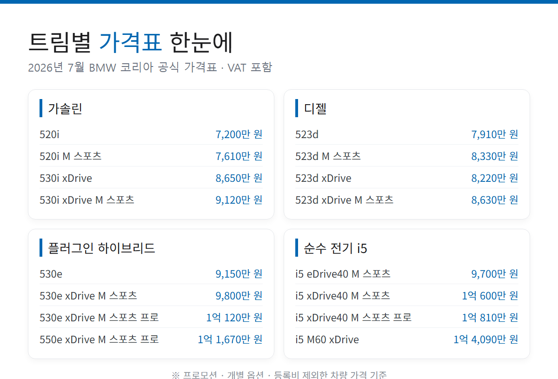This screenshot has width=558, height=379.
Task: Click the i5 eDrive40 M 스포츠 trim
Action: coord(343,274)
